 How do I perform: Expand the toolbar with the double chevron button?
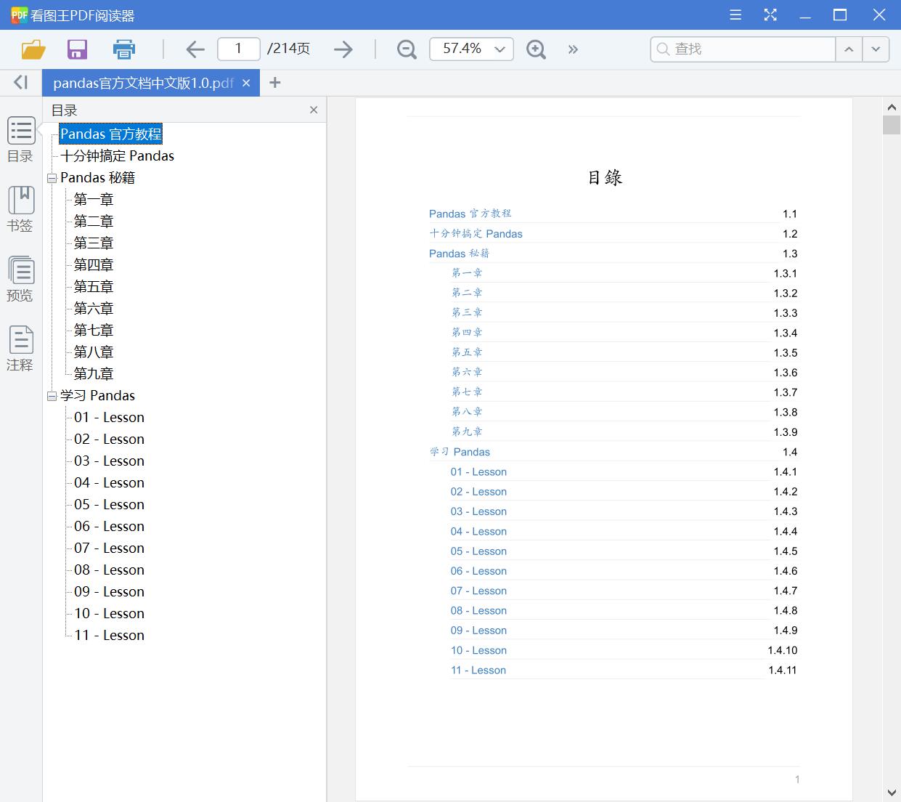[573, 49]
